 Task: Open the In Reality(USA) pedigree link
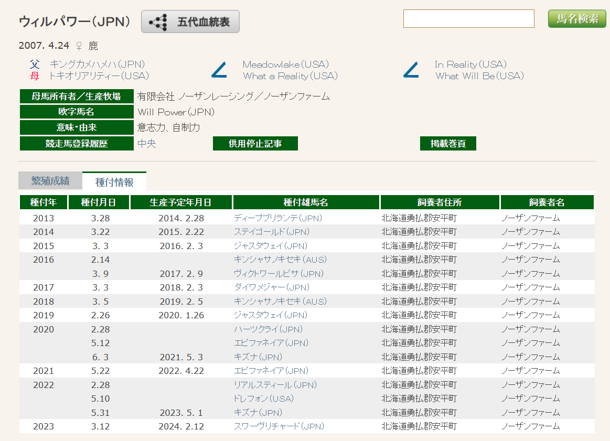[x=470, y=64]
